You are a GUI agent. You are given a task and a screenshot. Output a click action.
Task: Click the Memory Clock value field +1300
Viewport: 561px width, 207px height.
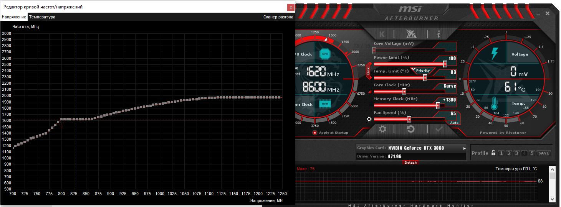click(449, 100)
